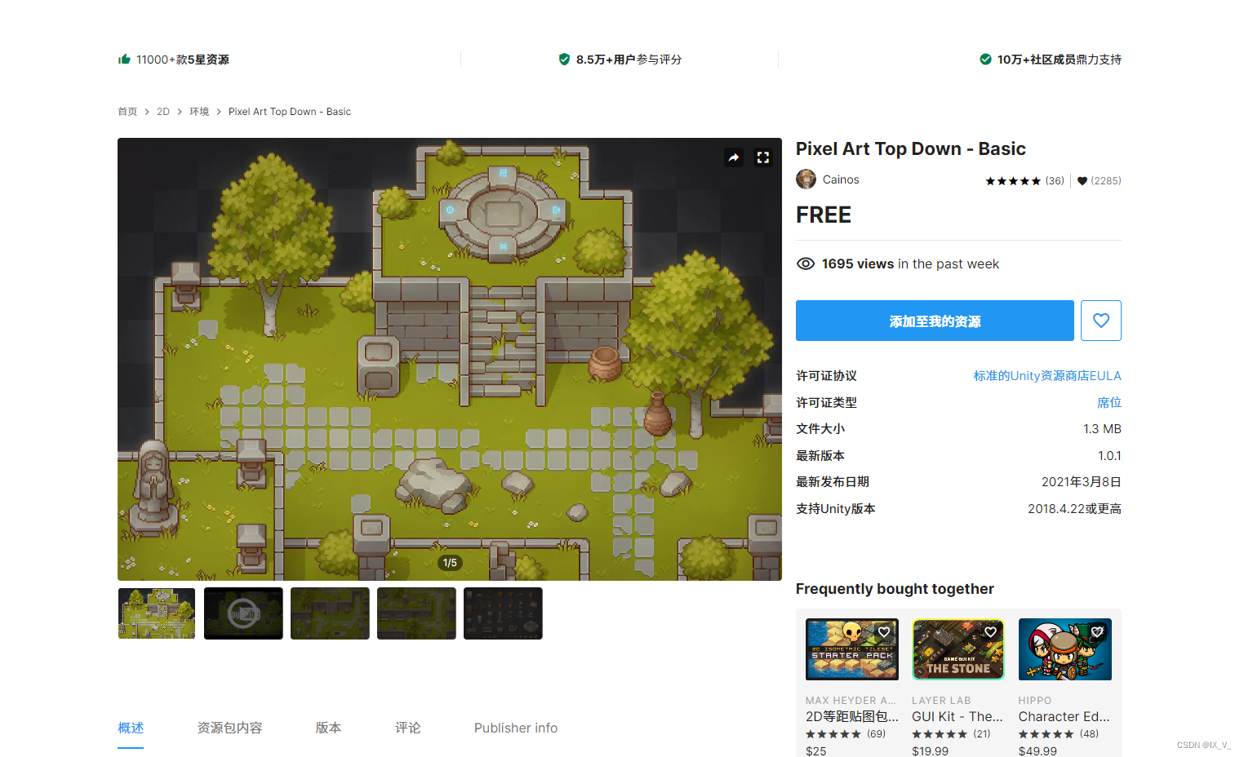The width and height of the screenshot is (1244, 757).
Task: Open the 标准的Unity资源商店EULA link
Action: (x=1047, y=376)
